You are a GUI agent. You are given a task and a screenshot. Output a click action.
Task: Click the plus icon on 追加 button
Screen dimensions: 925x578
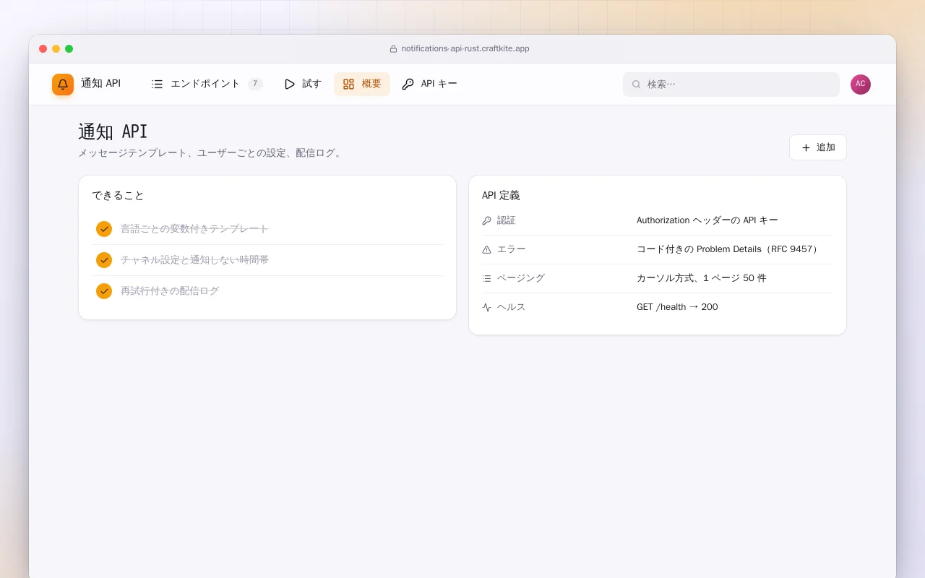coord(806,147)
